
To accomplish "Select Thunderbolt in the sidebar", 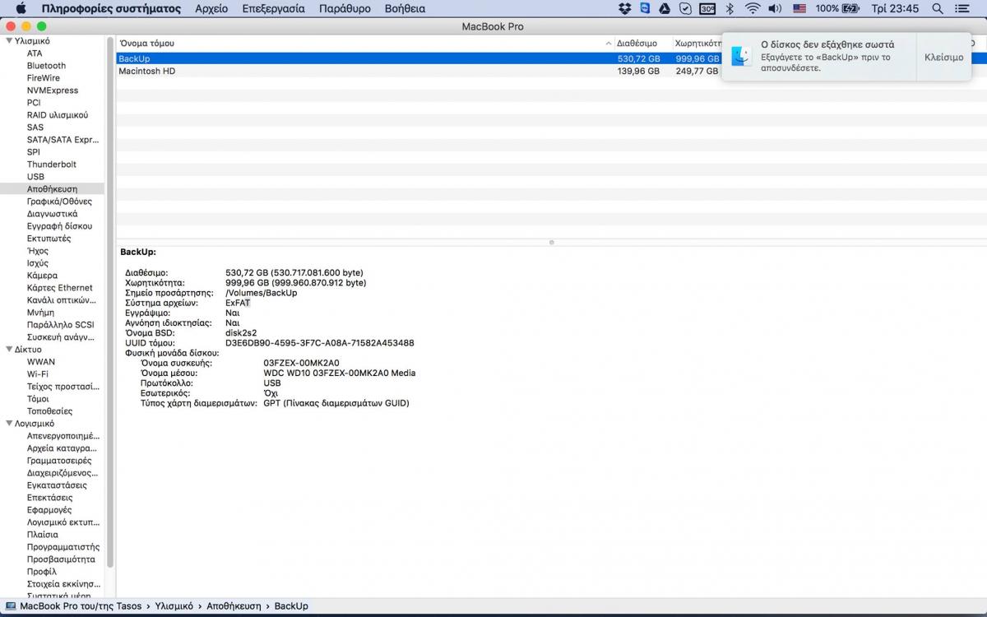I will 52,164.
